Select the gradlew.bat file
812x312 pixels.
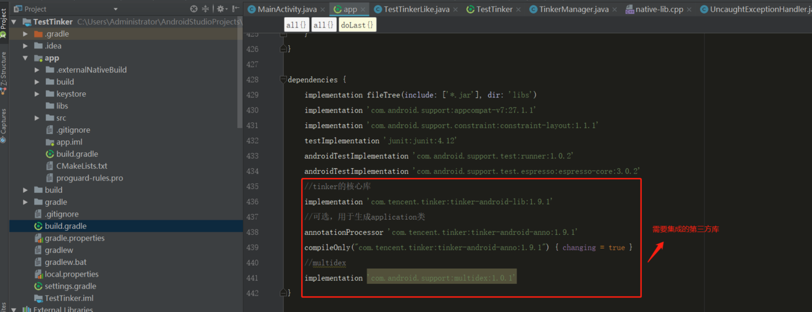click(65, 262)
